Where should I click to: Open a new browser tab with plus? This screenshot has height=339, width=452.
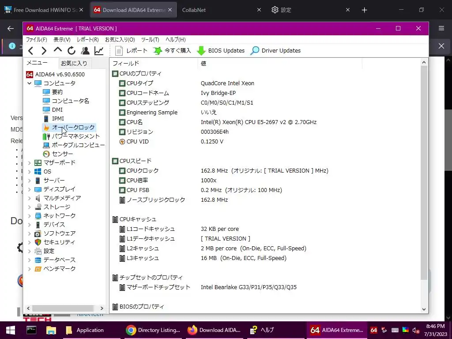pyautogui.click(x=364, y=10)
